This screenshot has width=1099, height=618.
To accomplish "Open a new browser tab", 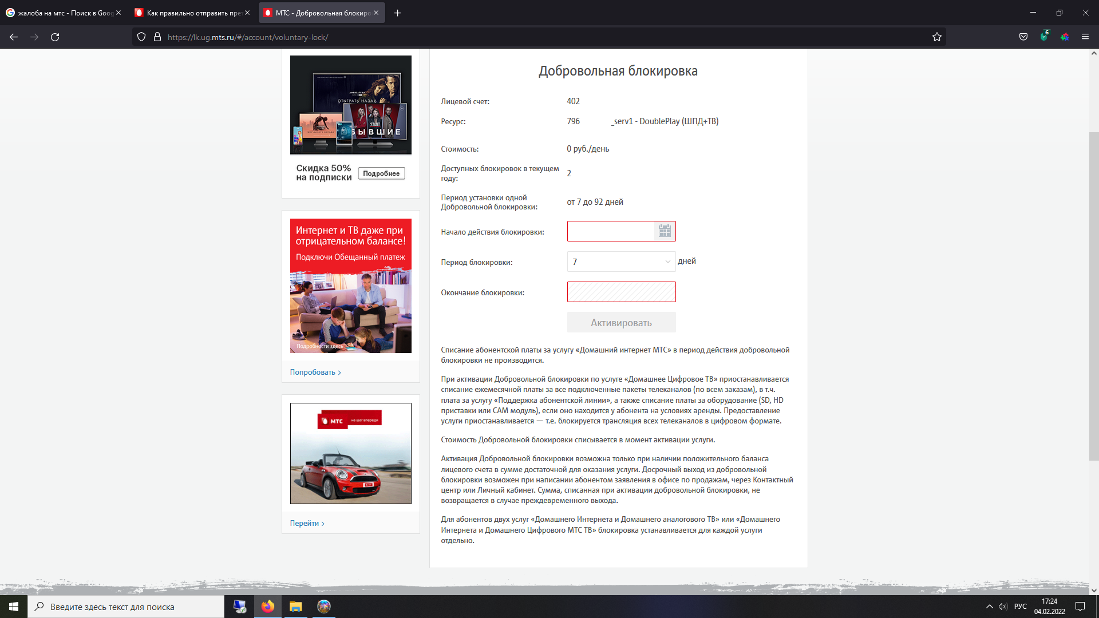I will (398, 13).
